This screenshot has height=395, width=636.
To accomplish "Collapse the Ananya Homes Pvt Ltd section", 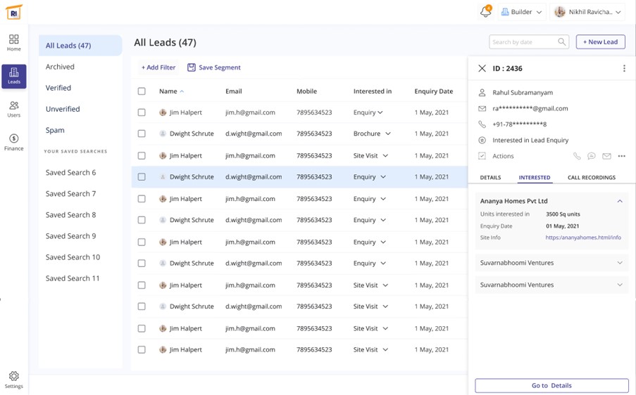I will (x=620, y=201).
